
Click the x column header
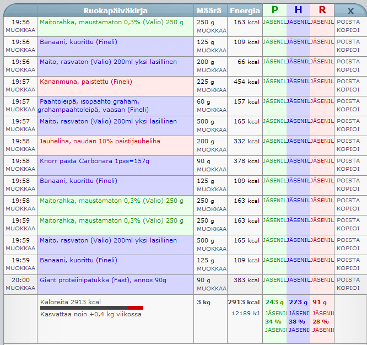click(350, 11)
